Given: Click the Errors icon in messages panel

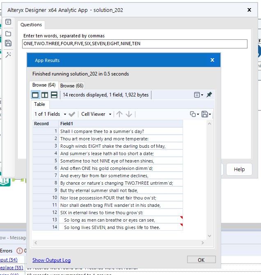Looking at the screenshot, I should coord(19,251).
